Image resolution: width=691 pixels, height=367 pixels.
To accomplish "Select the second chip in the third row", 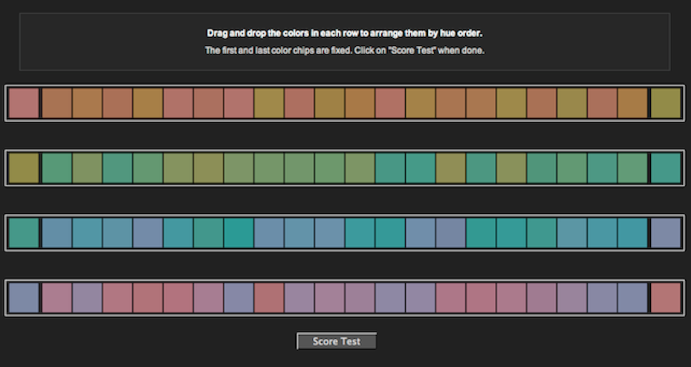I will click(56, 233).
